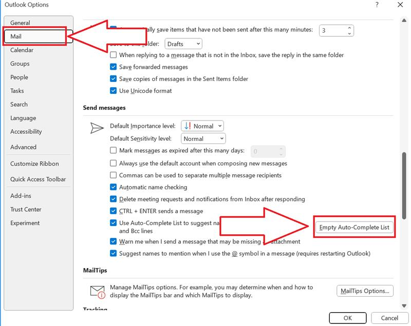The height and width of the screenshot is (326, 411).
Task: Open the Mail options category
Action: pyautogui.click(x=38, y=36)
